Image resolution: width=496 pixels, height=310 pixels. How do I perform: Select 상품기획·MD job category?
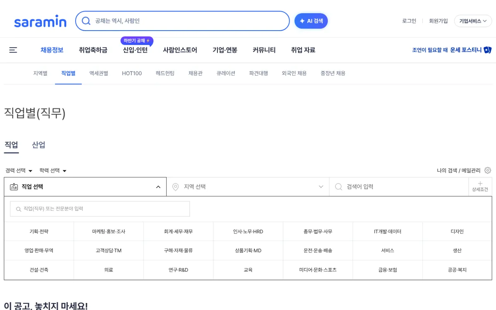(248, 250)
